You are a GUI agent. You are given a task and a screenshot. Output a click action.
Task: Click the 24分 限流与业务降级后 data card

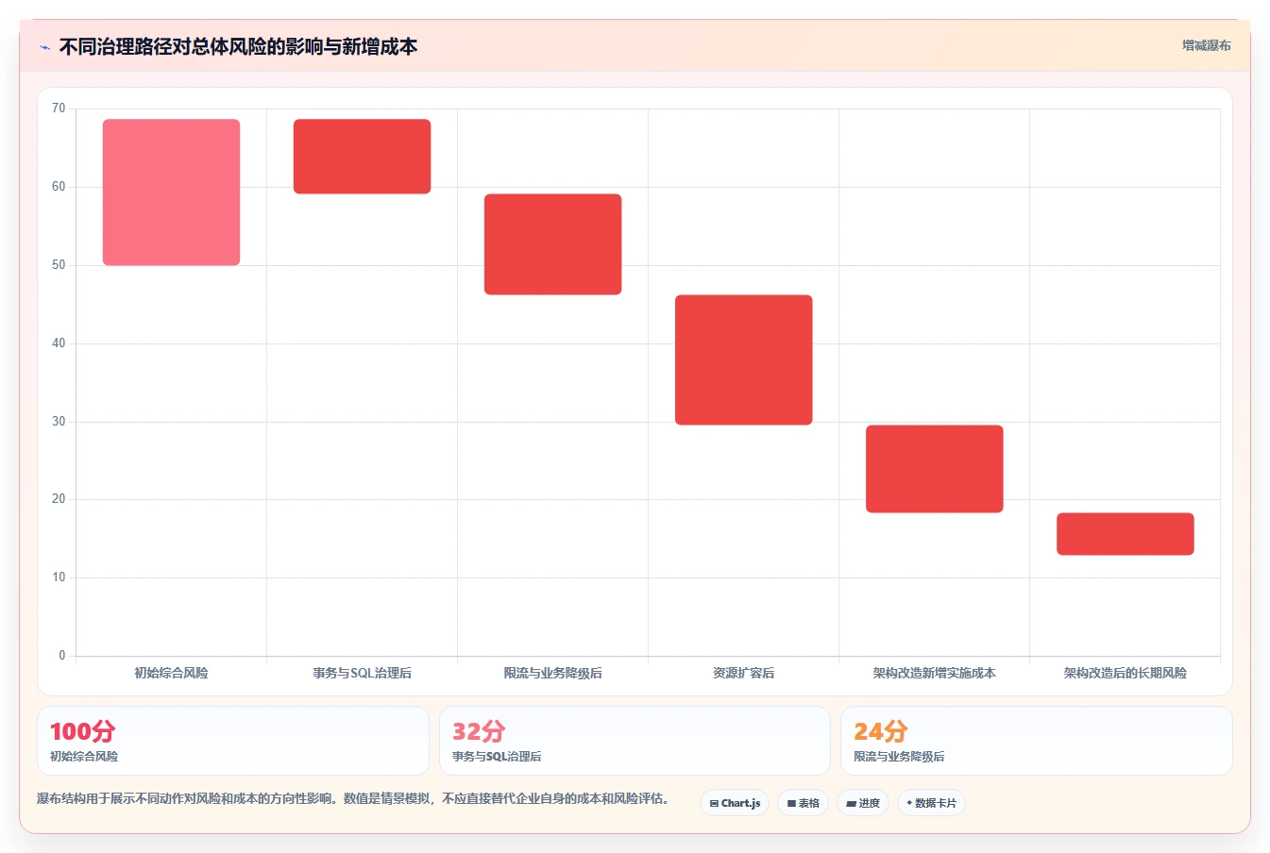point(1036,741)
